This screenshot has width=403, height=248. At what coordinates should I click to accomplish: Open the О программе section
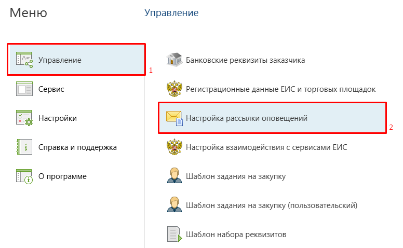click(62, 176)
